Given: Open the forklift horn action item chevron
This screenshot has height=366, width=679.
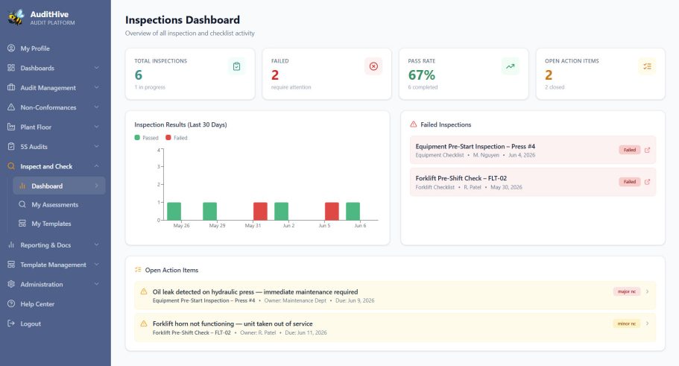Looking at the screenshot, I should (x=648, y=323).
